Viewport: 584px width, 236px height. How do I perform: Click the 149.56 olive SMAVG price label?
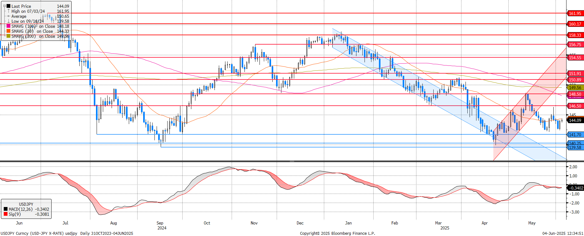[x=575, y=88]
